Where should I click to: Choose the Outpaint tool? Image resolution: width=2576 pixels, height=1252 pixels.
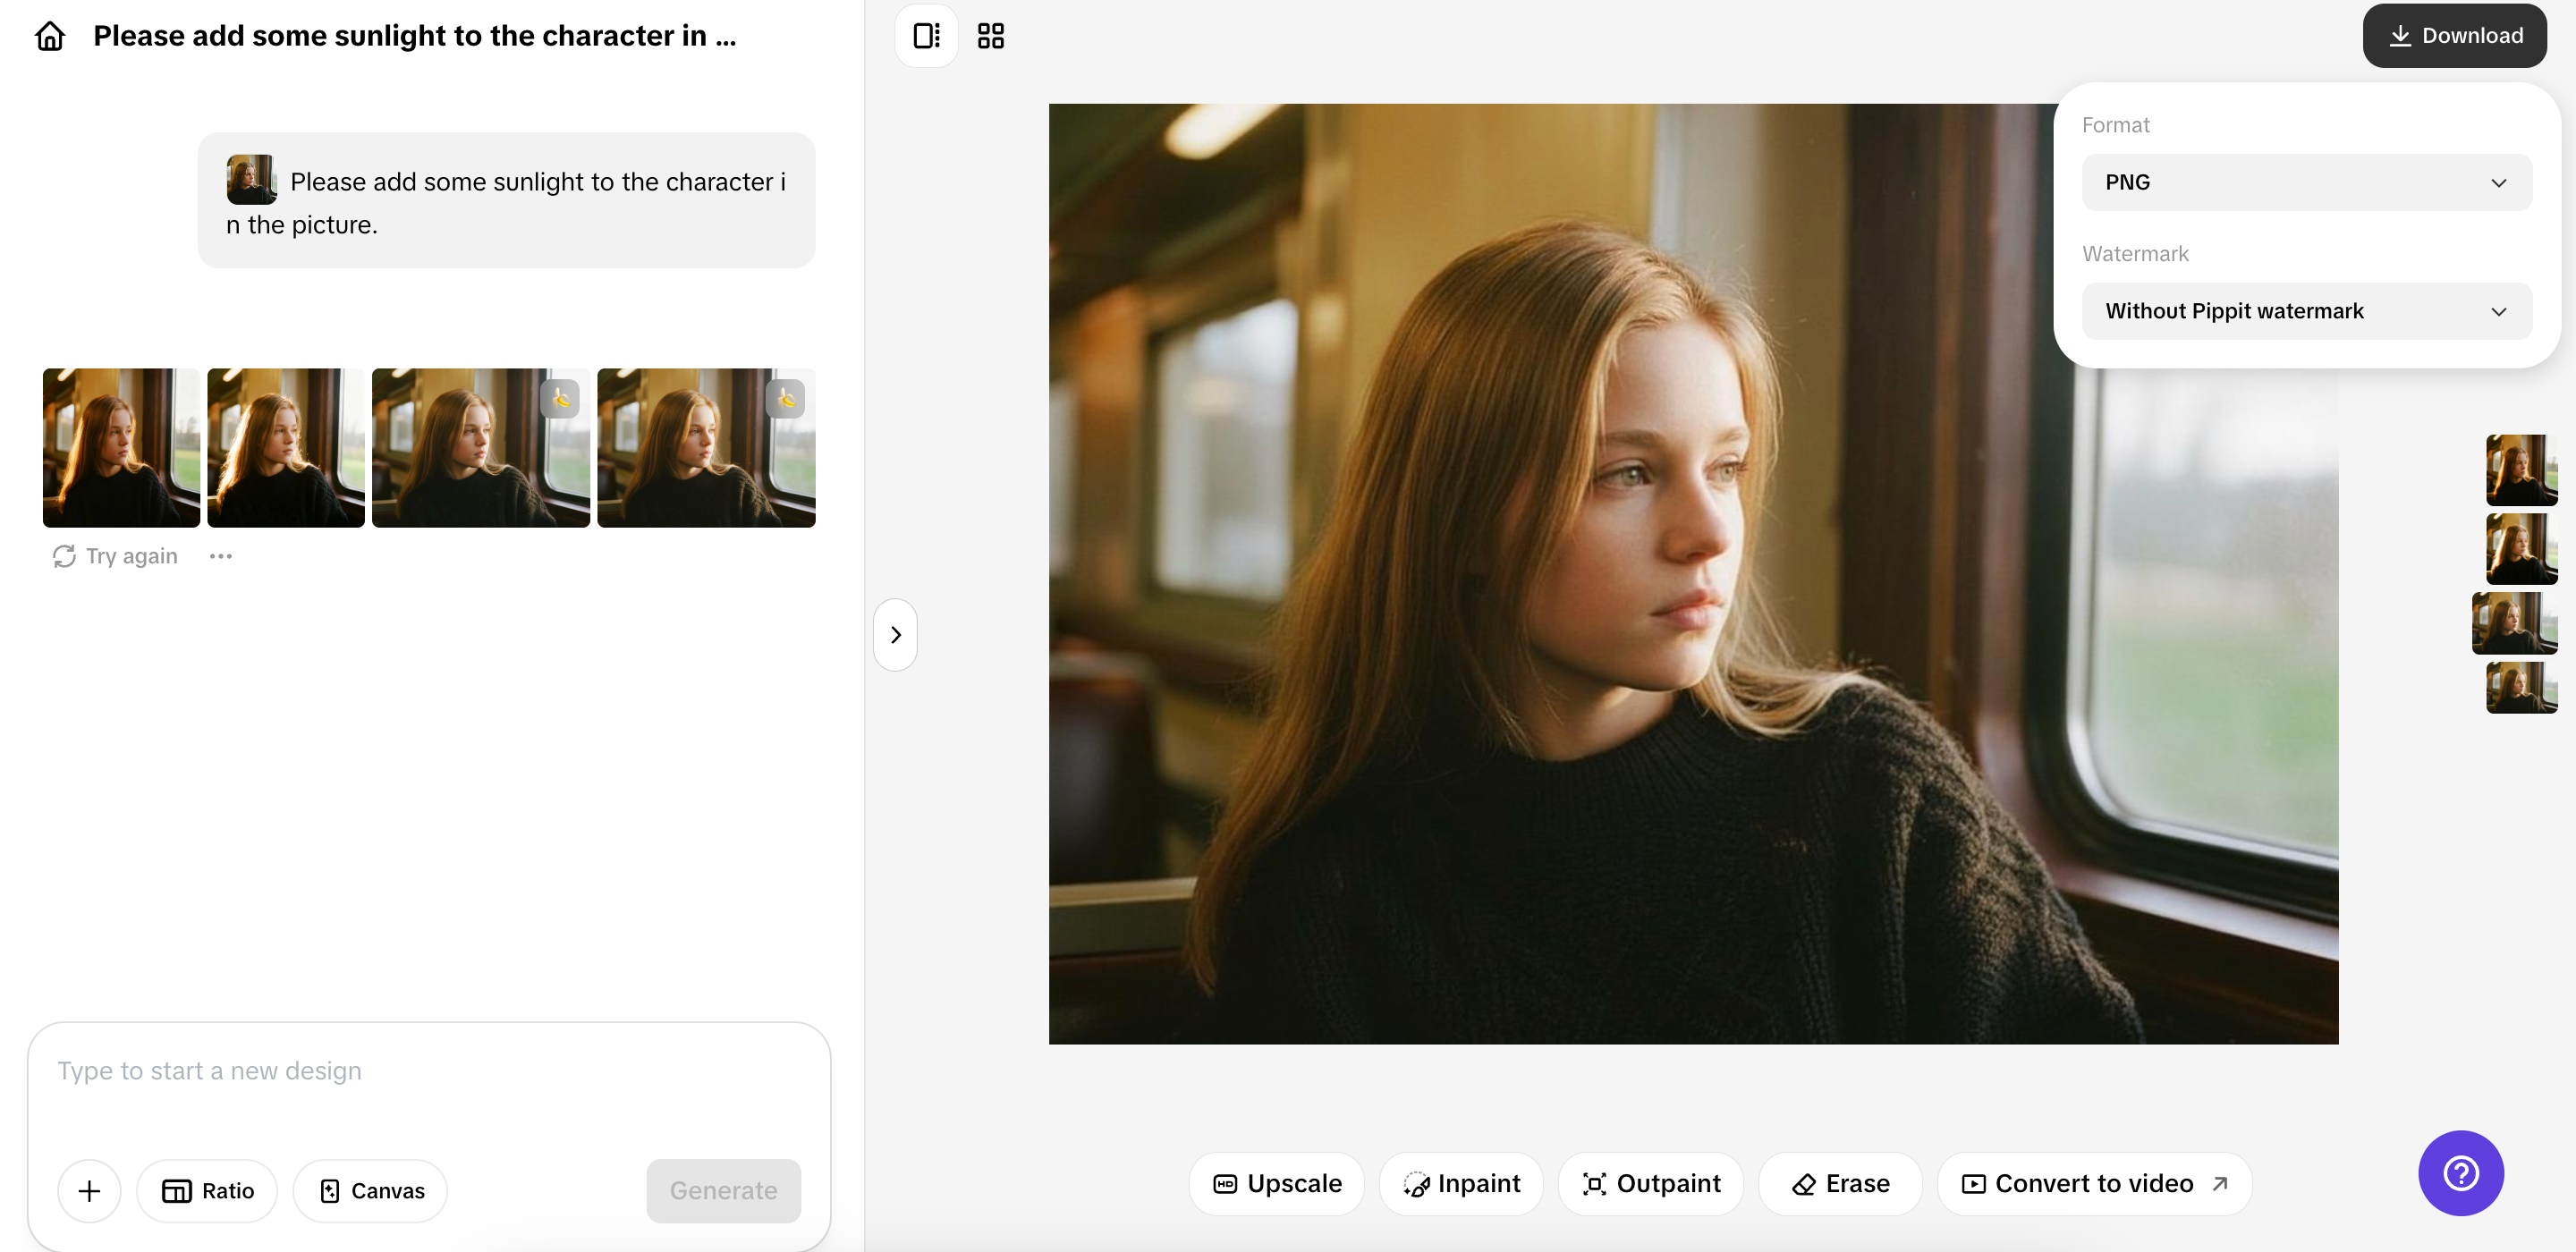1651,1183
